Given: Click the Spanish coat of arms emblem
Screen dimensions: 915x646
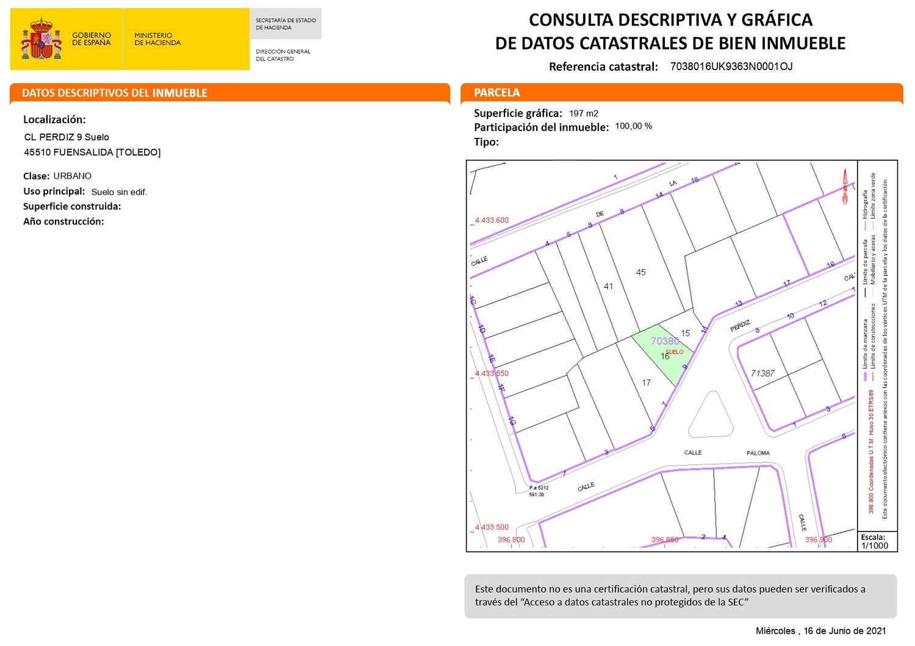Looking at the screenshot, I should coord(41,39).
